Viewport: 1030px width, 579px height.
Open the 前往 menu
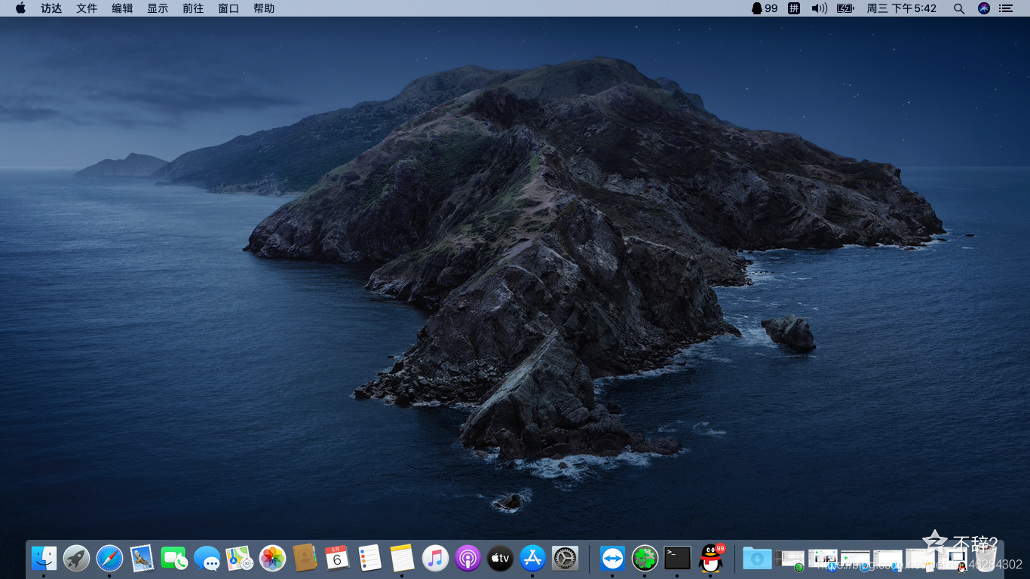click(193, 8)
